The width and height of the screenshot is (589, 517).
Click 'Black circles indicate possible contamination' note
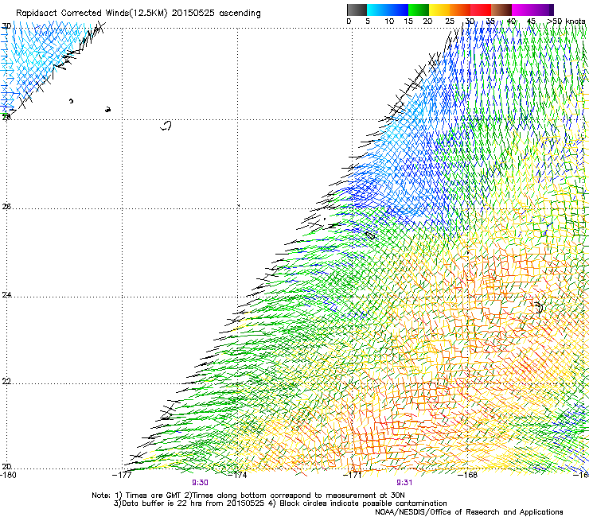click(x=363, y=503)
